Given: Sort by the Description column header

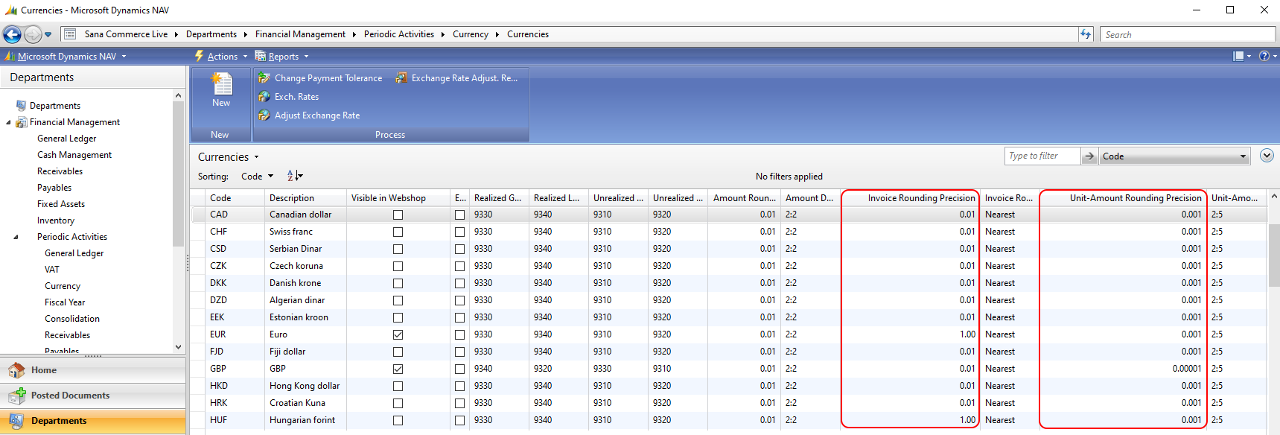Looking at the screenshot, I should (x=305, y=198).
